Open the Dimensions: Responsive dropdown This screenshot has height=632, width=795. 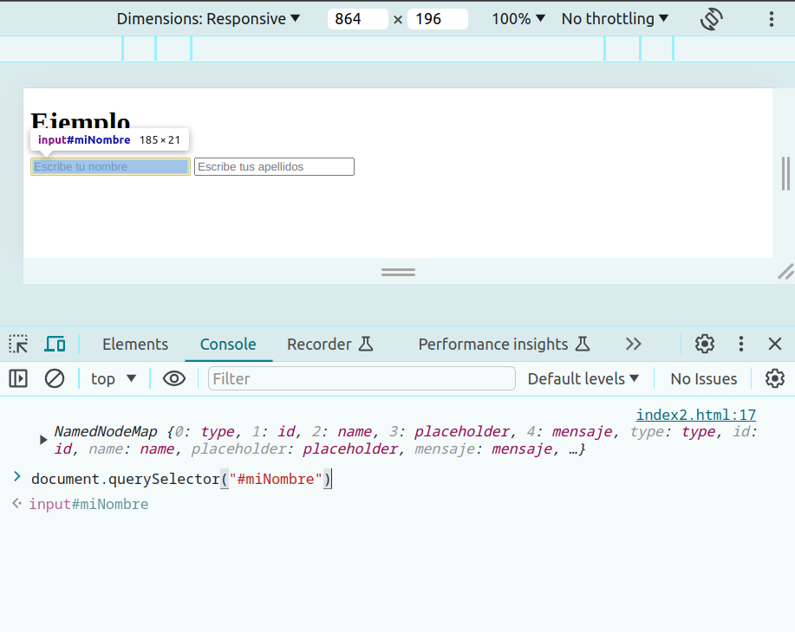208,19
